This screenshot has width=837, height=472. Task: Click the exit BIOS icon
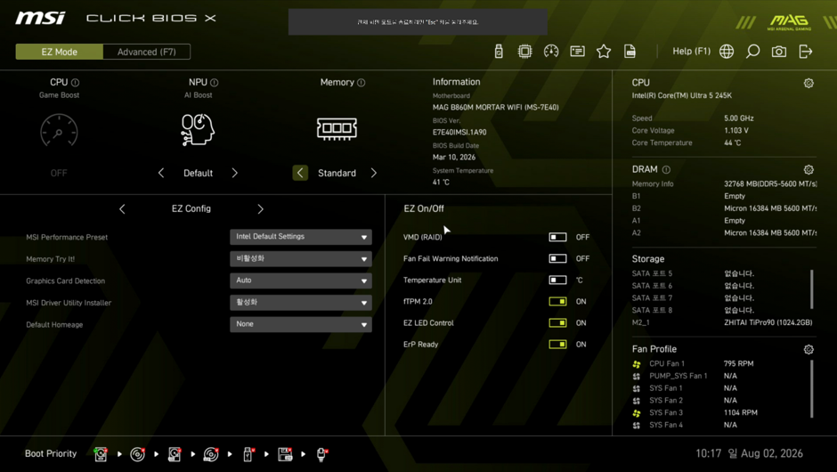click(x=806, y=52)
